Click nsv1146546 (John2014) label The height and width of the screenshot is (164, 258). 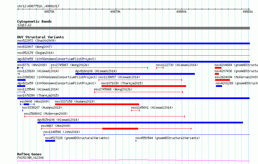coord(62,132)
